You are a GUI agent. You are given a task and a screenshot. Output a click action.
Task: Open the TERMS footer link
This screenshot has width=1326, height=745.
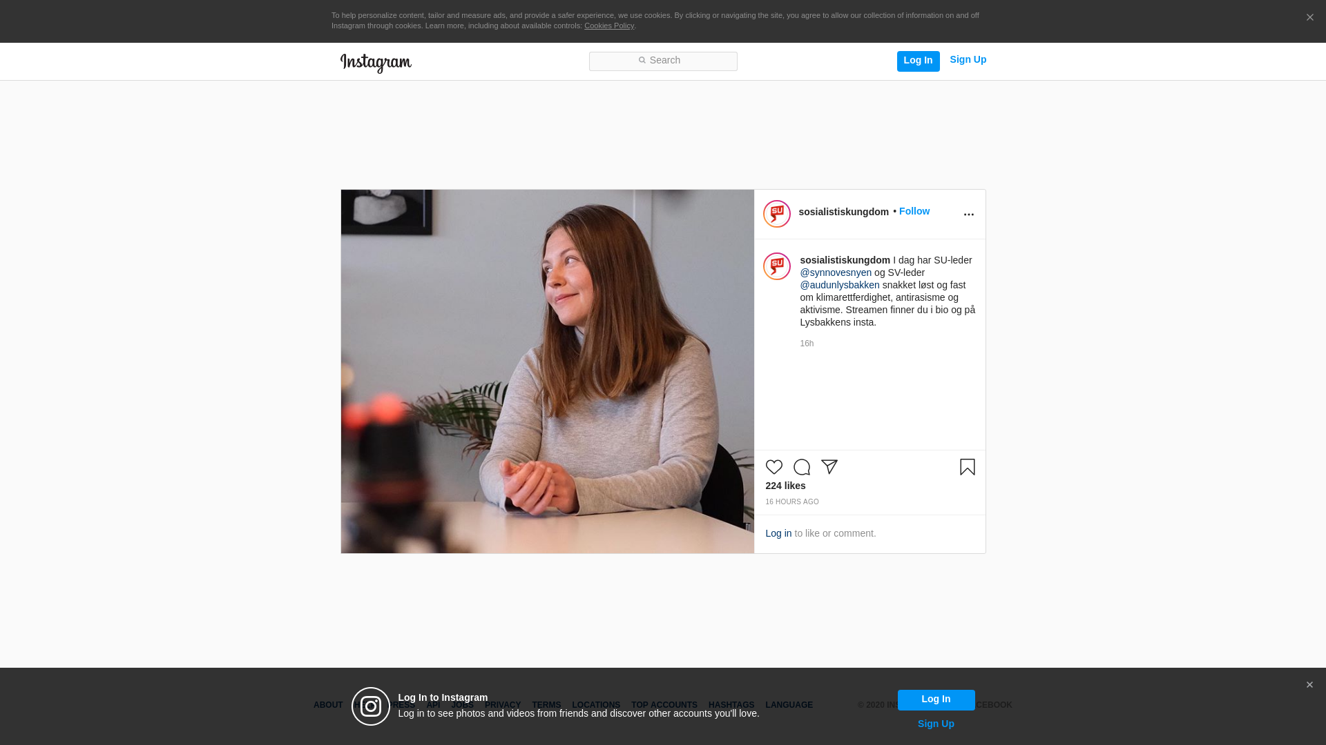click(x=546, y=705)
